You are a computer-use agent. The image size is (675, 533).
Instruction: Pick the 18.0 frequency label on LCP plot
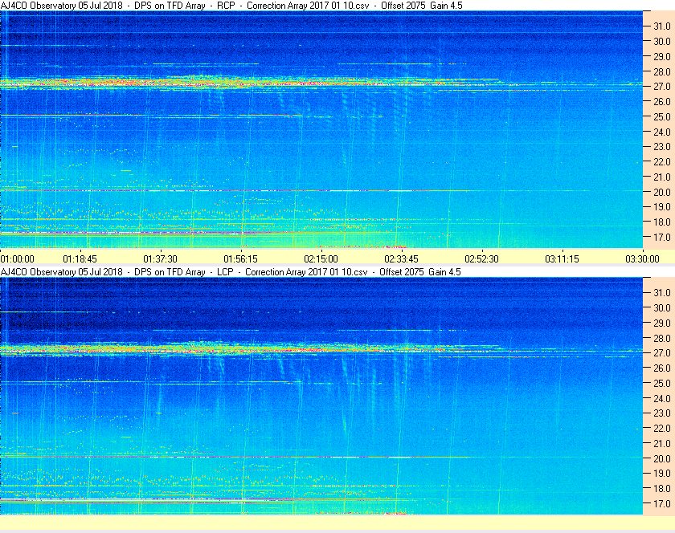point(662,488)
